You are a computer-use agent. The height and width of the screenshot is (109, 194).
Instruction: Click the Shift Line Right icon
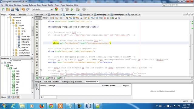(100, 18)
